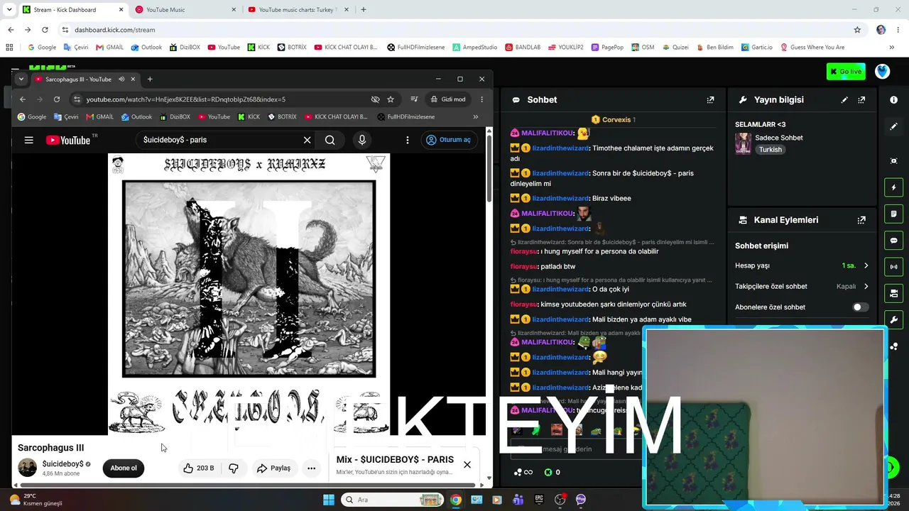Switch to the YouTube music charts: Turkey tab
This screenshot has width=909, height=511.
coord(298,9)
